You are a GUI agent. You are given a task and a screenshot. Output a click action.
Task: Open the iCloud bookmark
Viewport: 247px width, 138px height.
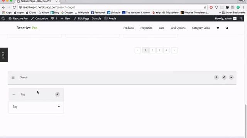tap(31, 13)
